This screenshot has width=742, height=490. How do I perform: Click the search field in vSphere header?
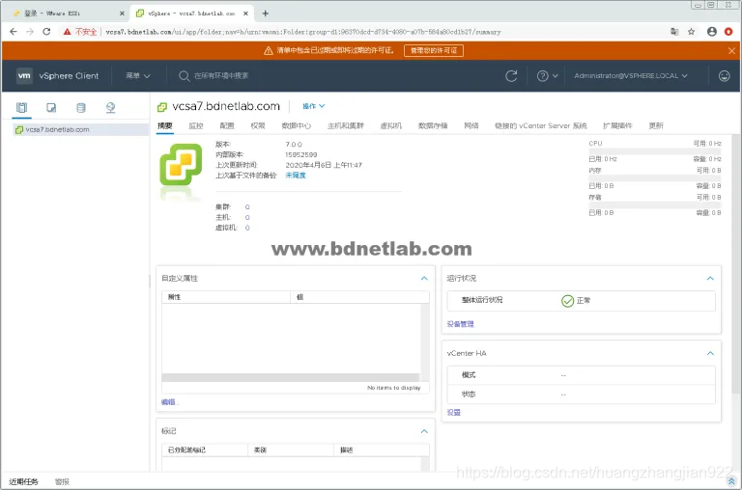pos(221,75)
